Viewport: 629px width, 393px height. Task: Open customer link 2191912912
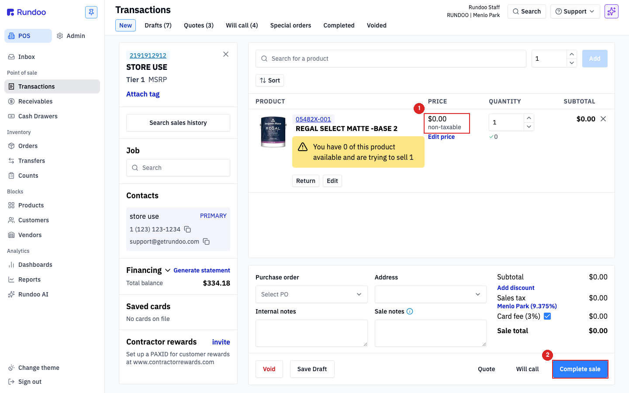[x=148, y=55]
